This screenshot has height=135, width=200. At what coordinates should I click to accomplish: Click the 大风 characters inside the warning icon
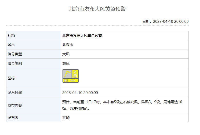(x=75, y=74)
